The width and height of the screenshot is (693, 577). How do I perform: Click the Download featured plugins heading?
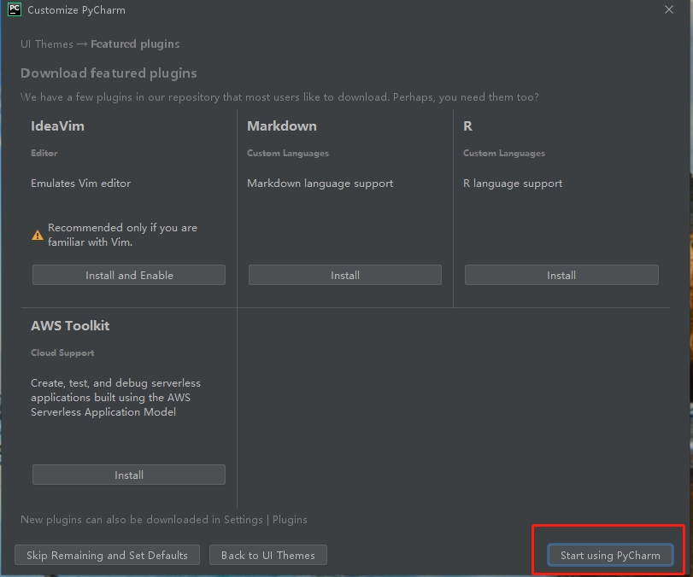(109, 73)
